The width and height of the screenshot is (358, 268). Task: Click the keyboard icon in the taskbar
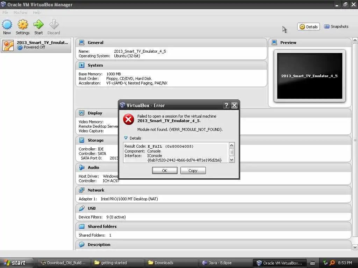click(x=313, y=263)
